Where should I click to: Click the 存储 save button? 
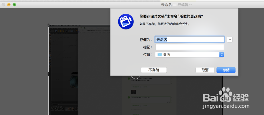coord(226,70)
